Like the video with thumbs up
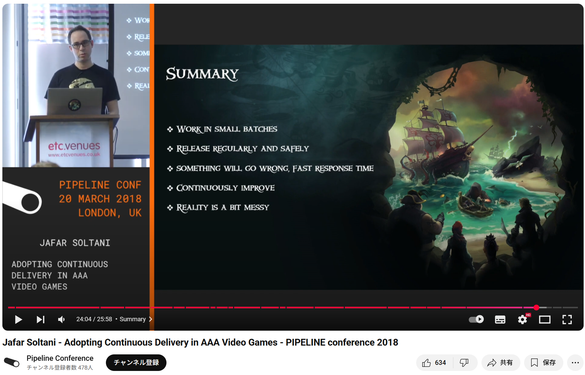Image resolution: width=585 pixels, height=375 pixels. click(434, 362)
